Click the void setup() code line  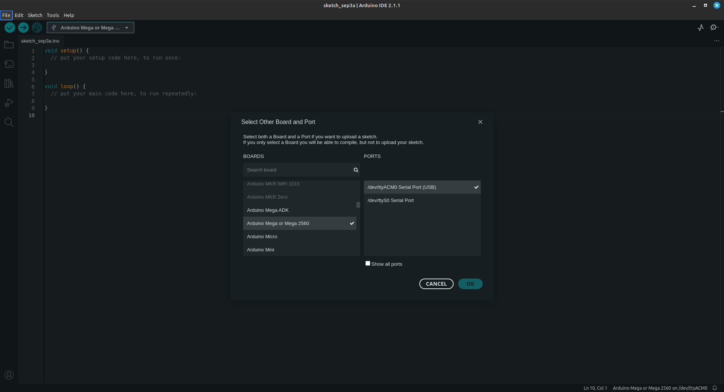67,51
